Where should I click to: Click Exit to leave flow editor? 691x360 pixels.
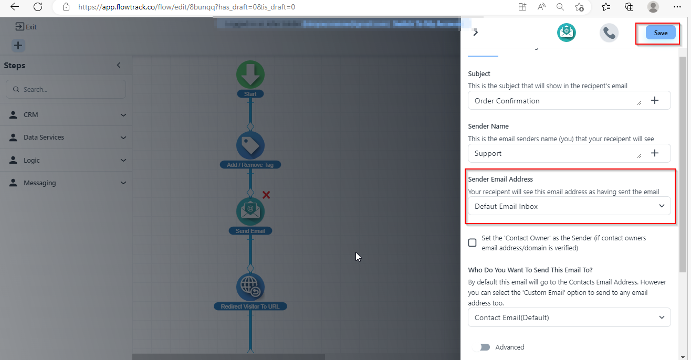point(26,27)
